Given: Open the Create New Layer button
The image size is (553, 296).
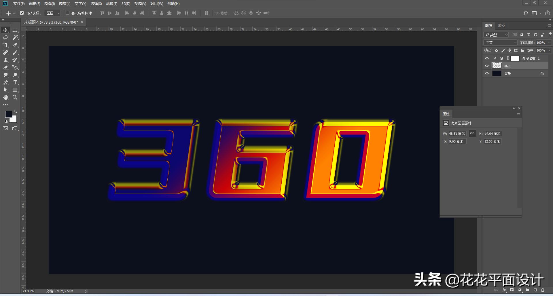Looking at the screenshot, I should (535, 290).
